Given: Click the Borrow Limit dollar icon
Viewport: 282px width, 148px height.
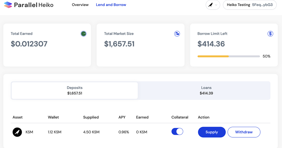Looking at the screenshot, I should click(270, 34).
